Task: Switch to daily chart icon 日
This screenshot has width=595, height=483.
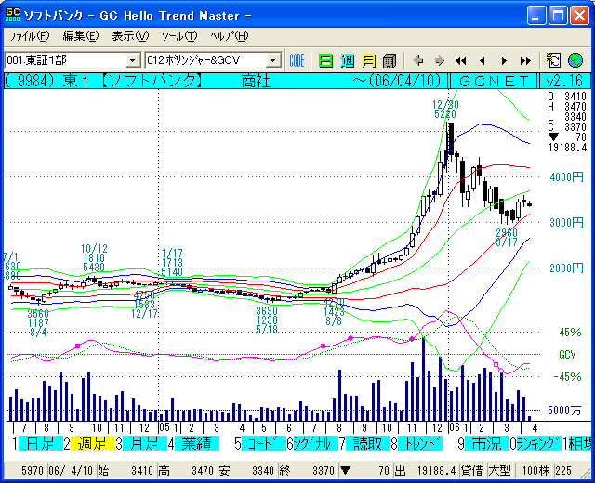Action: tap(325, 60)
